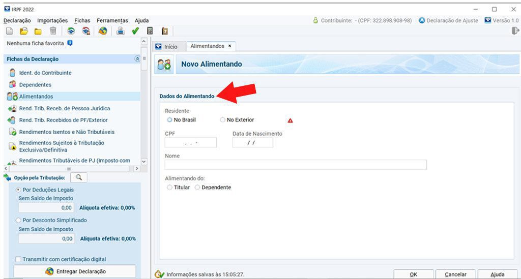
Task: Click Desconto Simplificado value field showing 0,00
Action: [x=46, y=238]
